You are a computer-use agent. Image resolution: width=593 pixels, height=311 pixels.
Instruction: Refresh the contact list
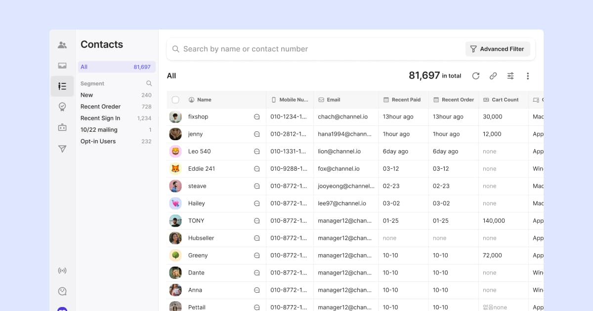pyautogui.click(x=475, y=76)
